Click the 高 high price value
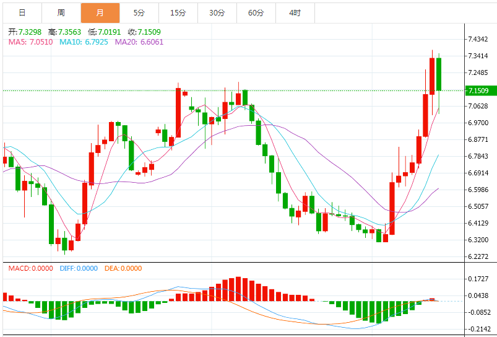The width and height of the screenshot is (497, 337). point(69,32)
